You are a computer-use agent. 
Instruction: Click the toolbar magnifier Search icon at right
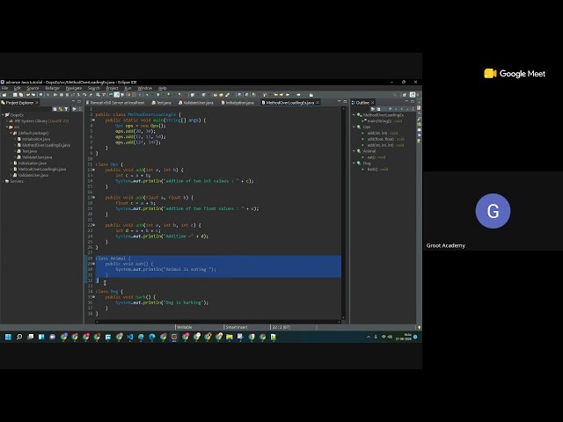point(395,95)
